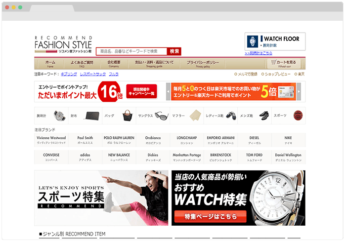Click the ショップレビュー link
This screenshot has height=242, width=345.
276,74
